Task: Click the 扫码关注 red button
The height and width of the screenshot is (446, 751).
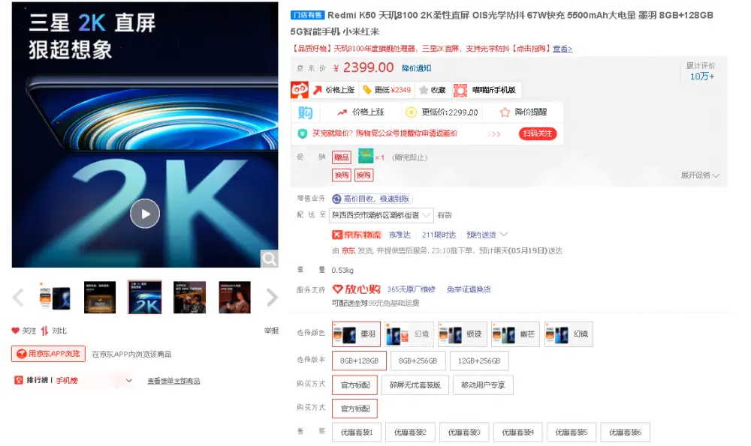Action: (538, 134)
